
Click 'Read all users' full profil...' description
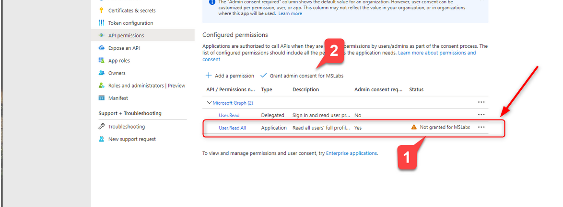321,128
